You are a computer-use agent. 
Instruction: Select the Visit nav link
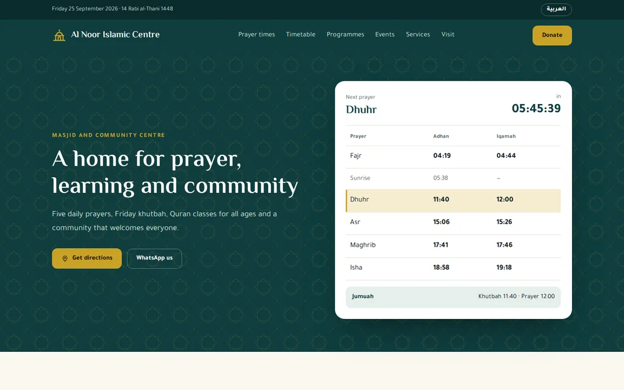pos(448,35)
